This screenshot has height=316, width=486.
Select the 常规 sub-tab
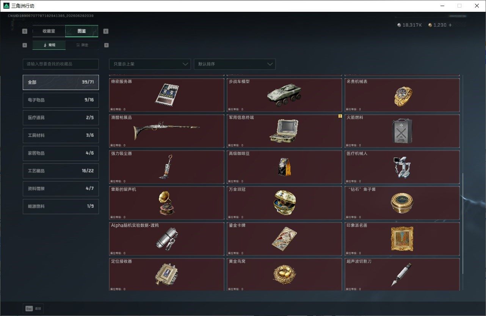coord(49,45)
